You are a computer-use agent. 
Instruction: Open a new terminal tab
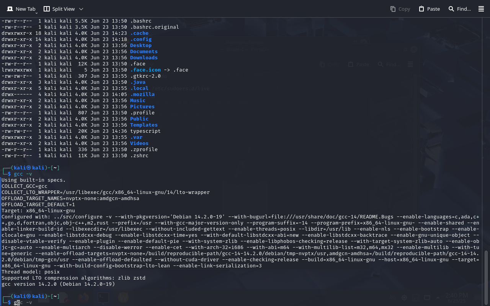click(x=21, y=9)
